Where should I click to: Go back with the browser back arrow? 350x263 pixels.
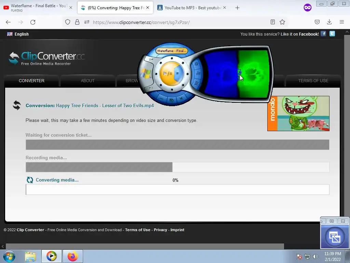click(x=8, y=22)
